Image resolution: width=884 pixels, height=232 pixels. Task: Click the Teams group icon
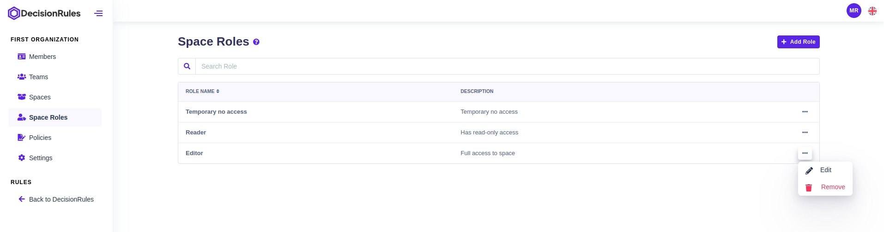click(22, 77)
